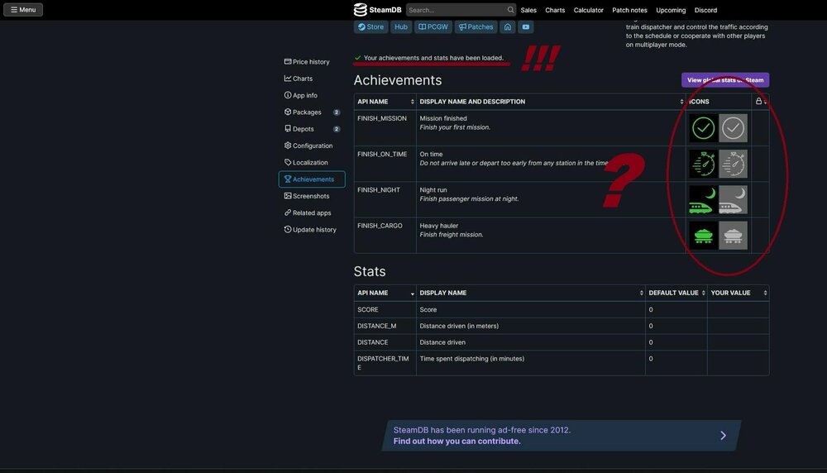The height and width of the screenshot is (473, 827).
Task: Open the Upcoming navigation item
Action: 671,10
